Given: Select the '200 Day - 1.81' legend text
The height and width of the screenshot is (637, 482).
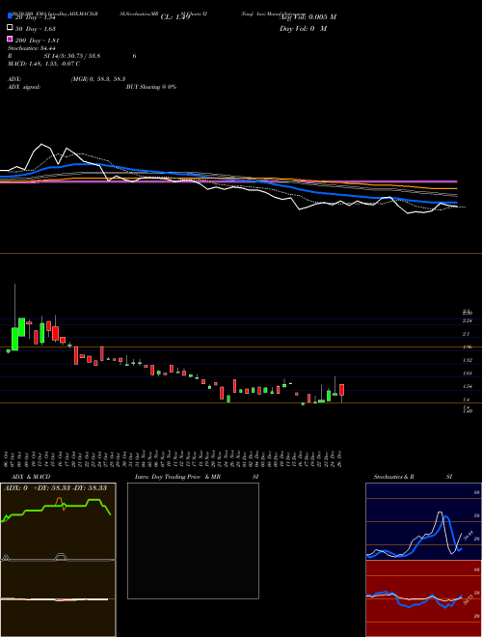Looking at the screenshot, I should pos(38,41).
